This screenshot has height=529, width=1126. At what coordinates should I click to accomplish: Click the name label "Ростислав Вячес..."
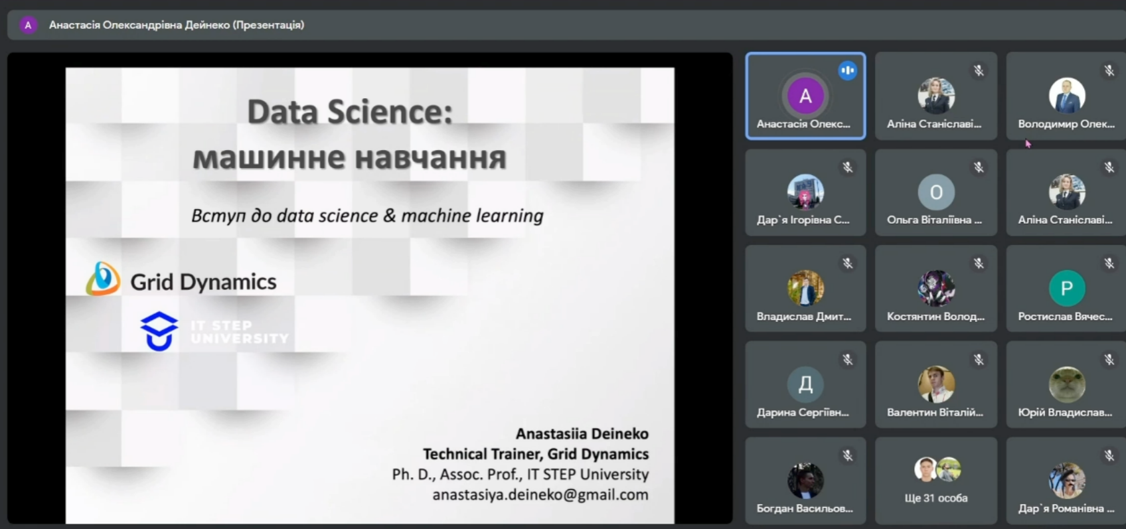[x=1065, y=317]
